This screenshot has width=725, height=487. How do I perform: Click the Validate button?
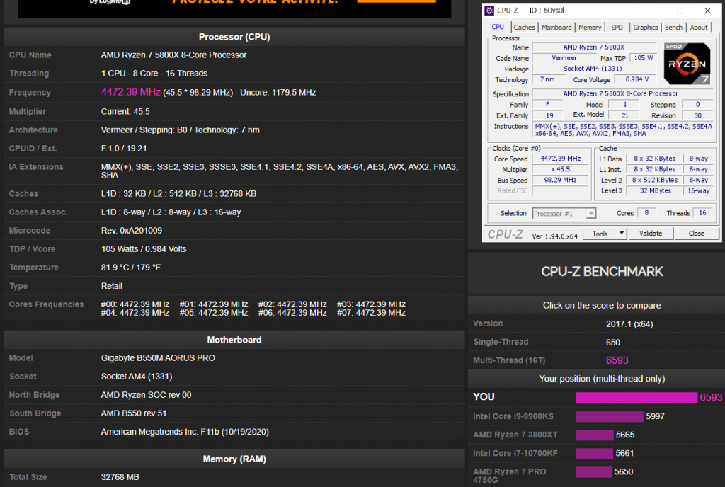(x=651, y=234)
